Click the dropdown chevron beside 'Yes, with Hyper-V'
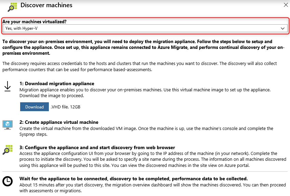 click(x=282, y=28)
